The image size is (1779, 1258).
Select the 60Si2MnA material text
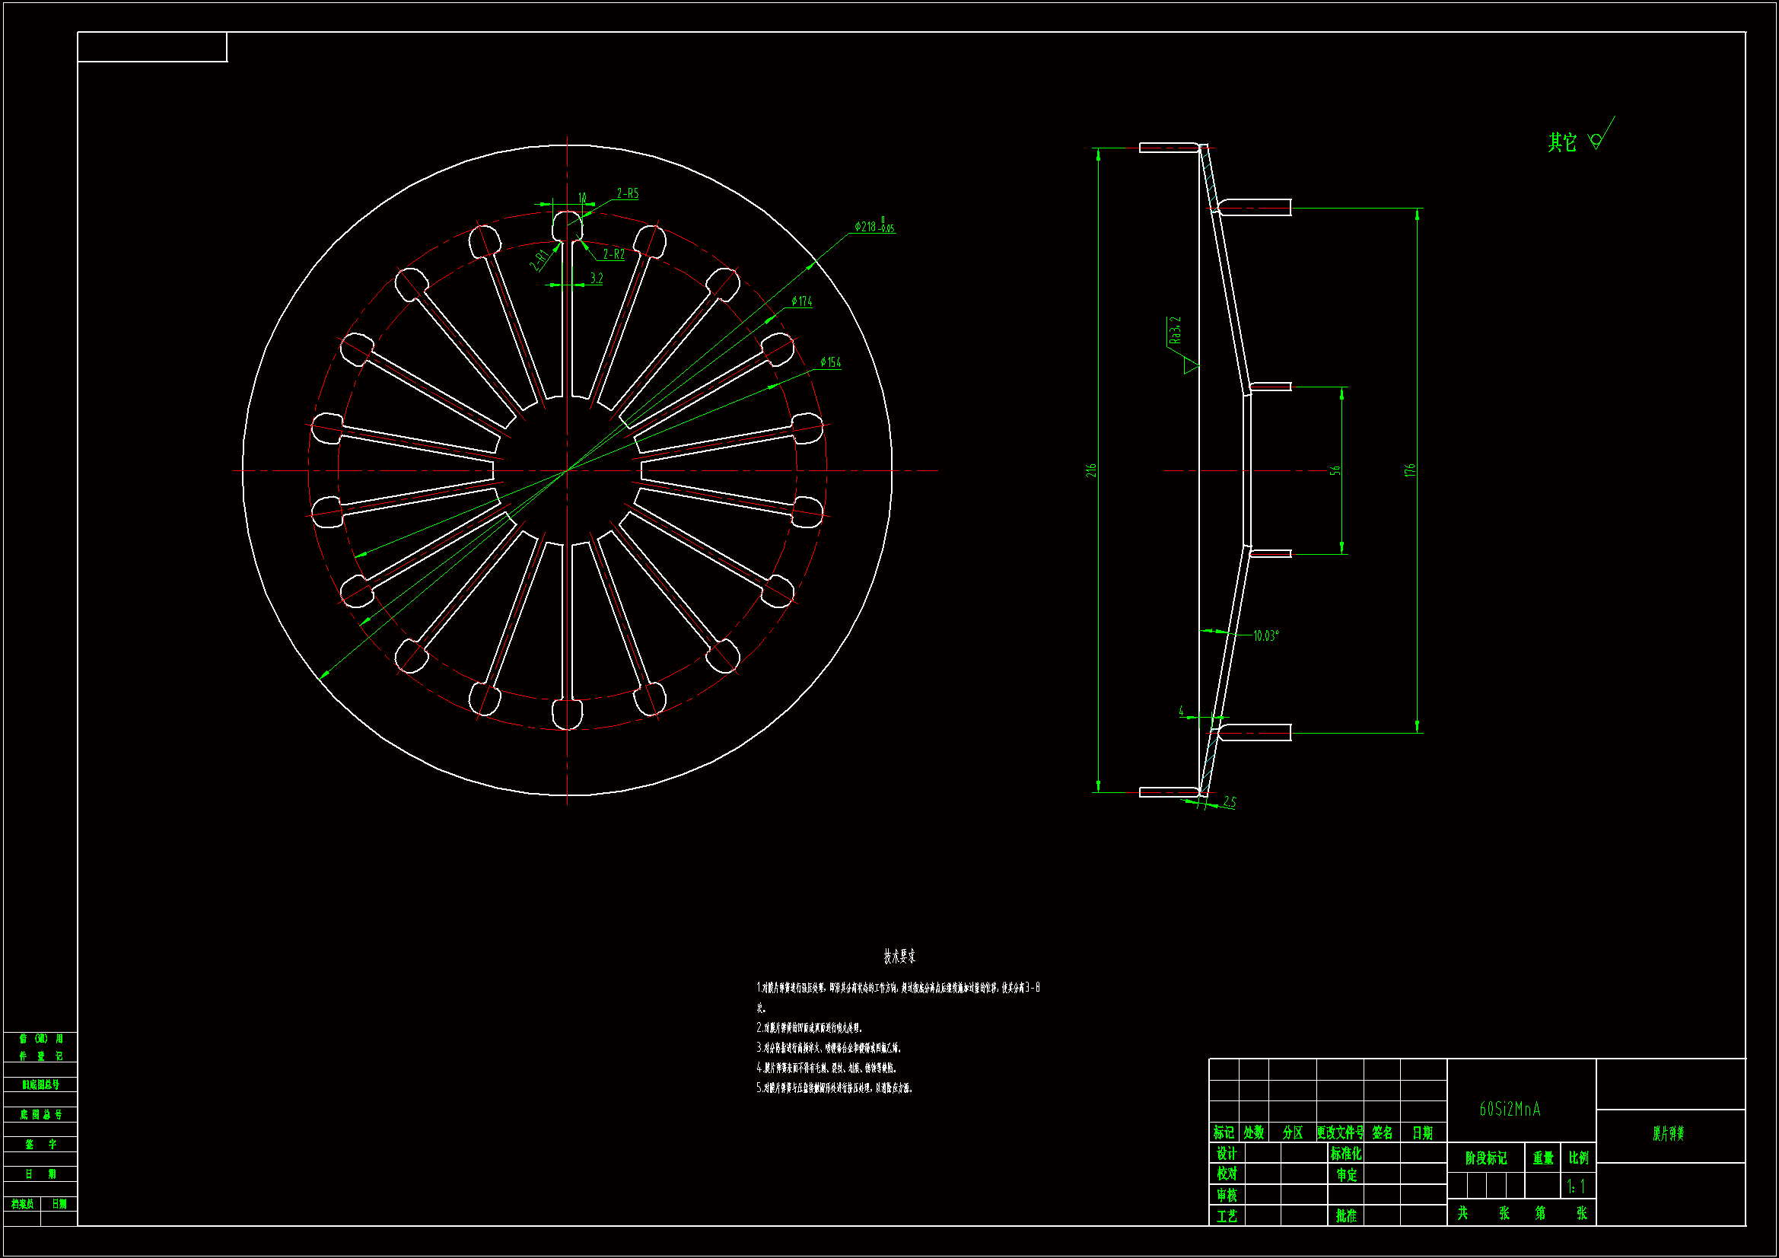tap(1510, 1110)
